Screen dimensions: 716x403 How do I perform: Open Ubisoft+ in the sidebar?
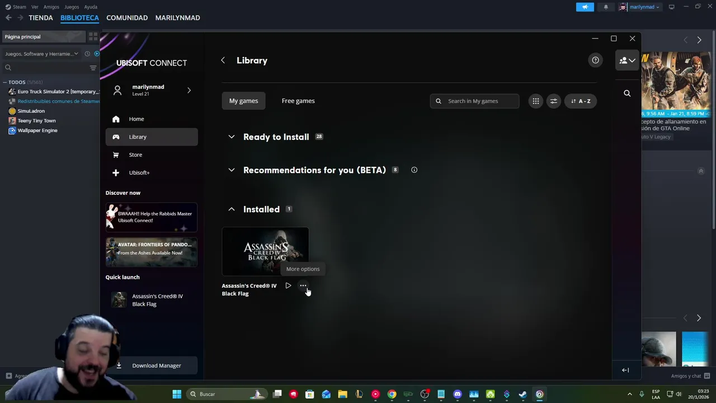pyautogui.click(x=152, y=173)
